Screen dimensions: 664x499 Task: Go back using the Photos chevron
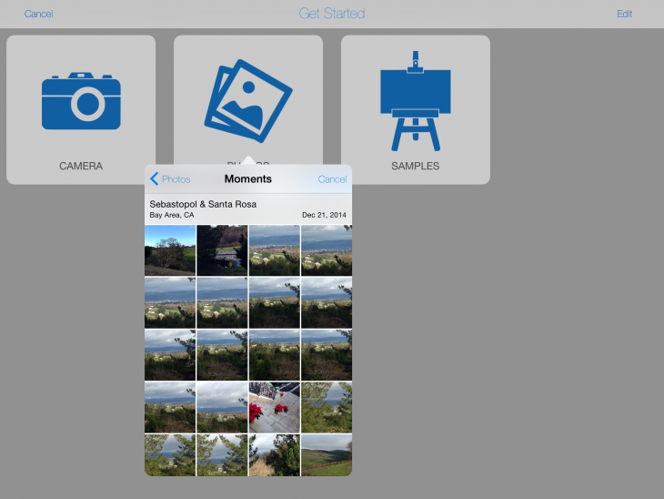click(170, 179)
